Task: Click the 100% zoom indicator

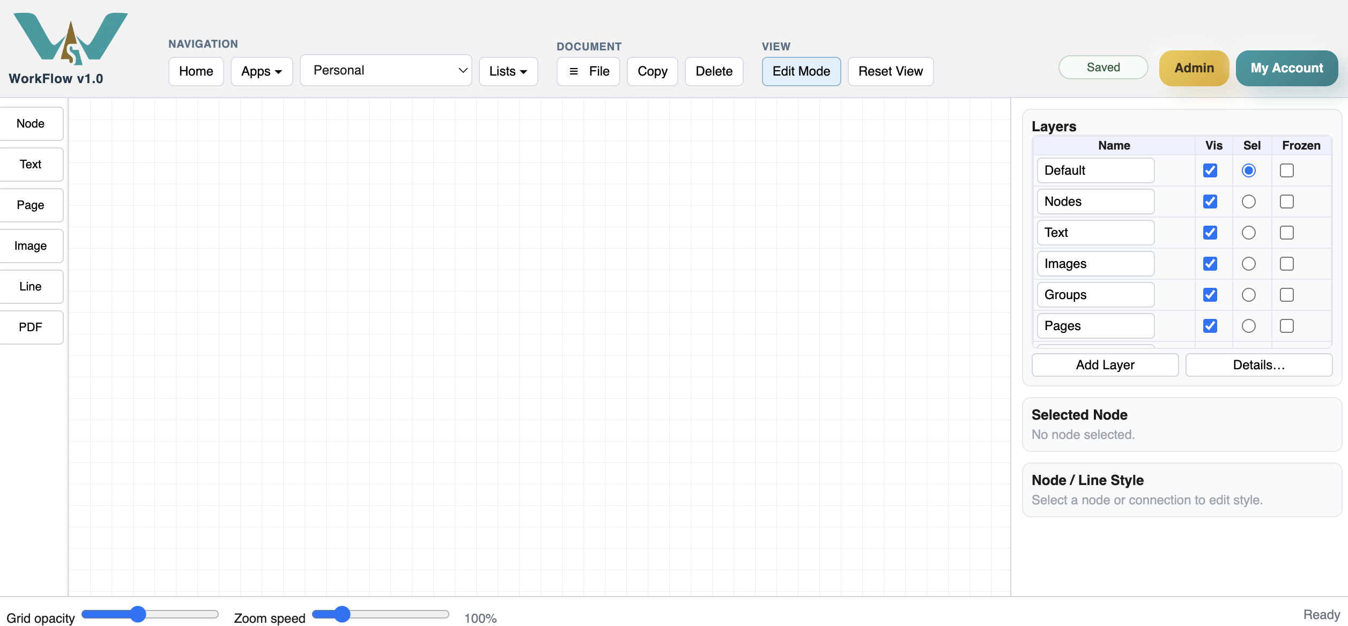Action: pyautogui.click(x=480, y=618)
